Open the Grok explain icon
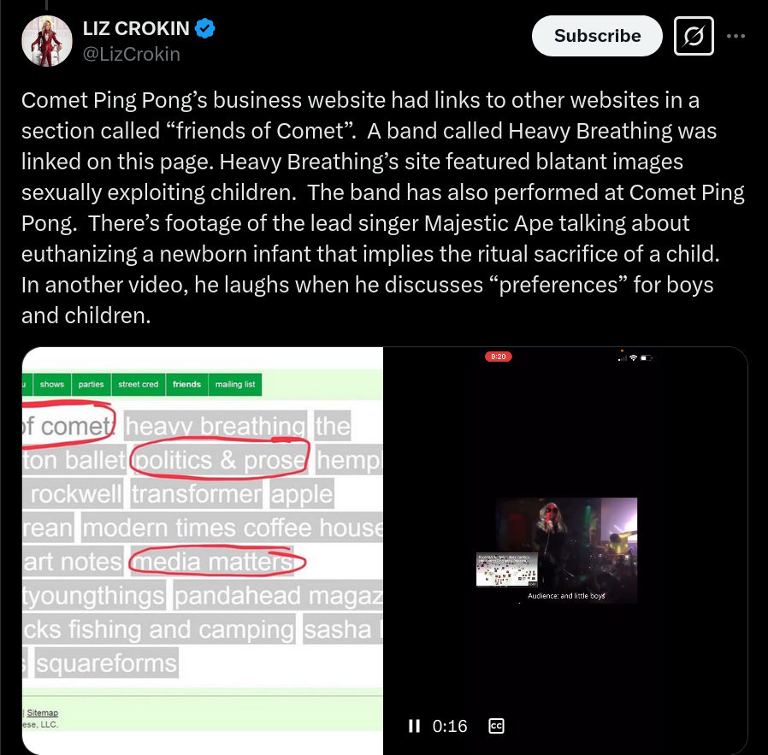Viewport: 768px width, 755px height. [694, 36]
